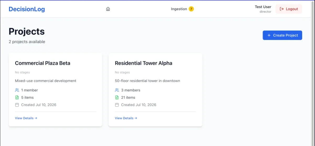
Task: Click calendar icon in Residential Tower Alpha card
Action: pyautogui.click(x=117, y=105)
